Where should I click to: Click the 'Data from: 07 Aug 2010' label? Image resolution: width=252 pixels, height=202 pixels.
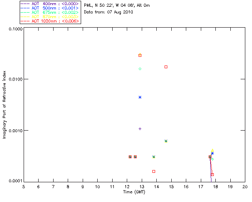[109, 12]
